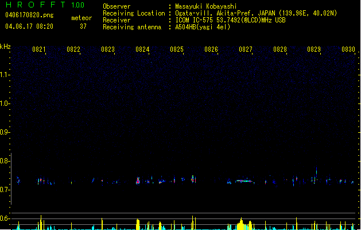
Task: Click the 0826 time marker
Action: point(211,49)
